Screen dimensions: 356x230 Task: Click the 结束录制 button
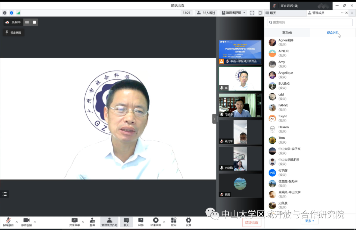[x=156, y=222]
